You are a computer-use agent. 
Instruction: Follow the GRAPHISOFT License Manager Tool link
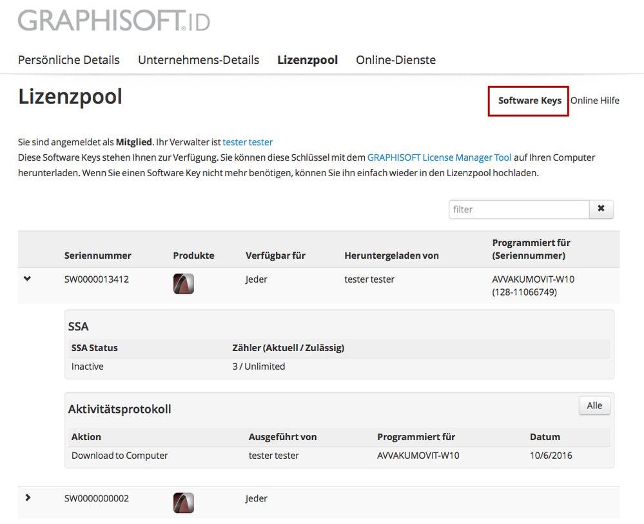coord(439,157)
